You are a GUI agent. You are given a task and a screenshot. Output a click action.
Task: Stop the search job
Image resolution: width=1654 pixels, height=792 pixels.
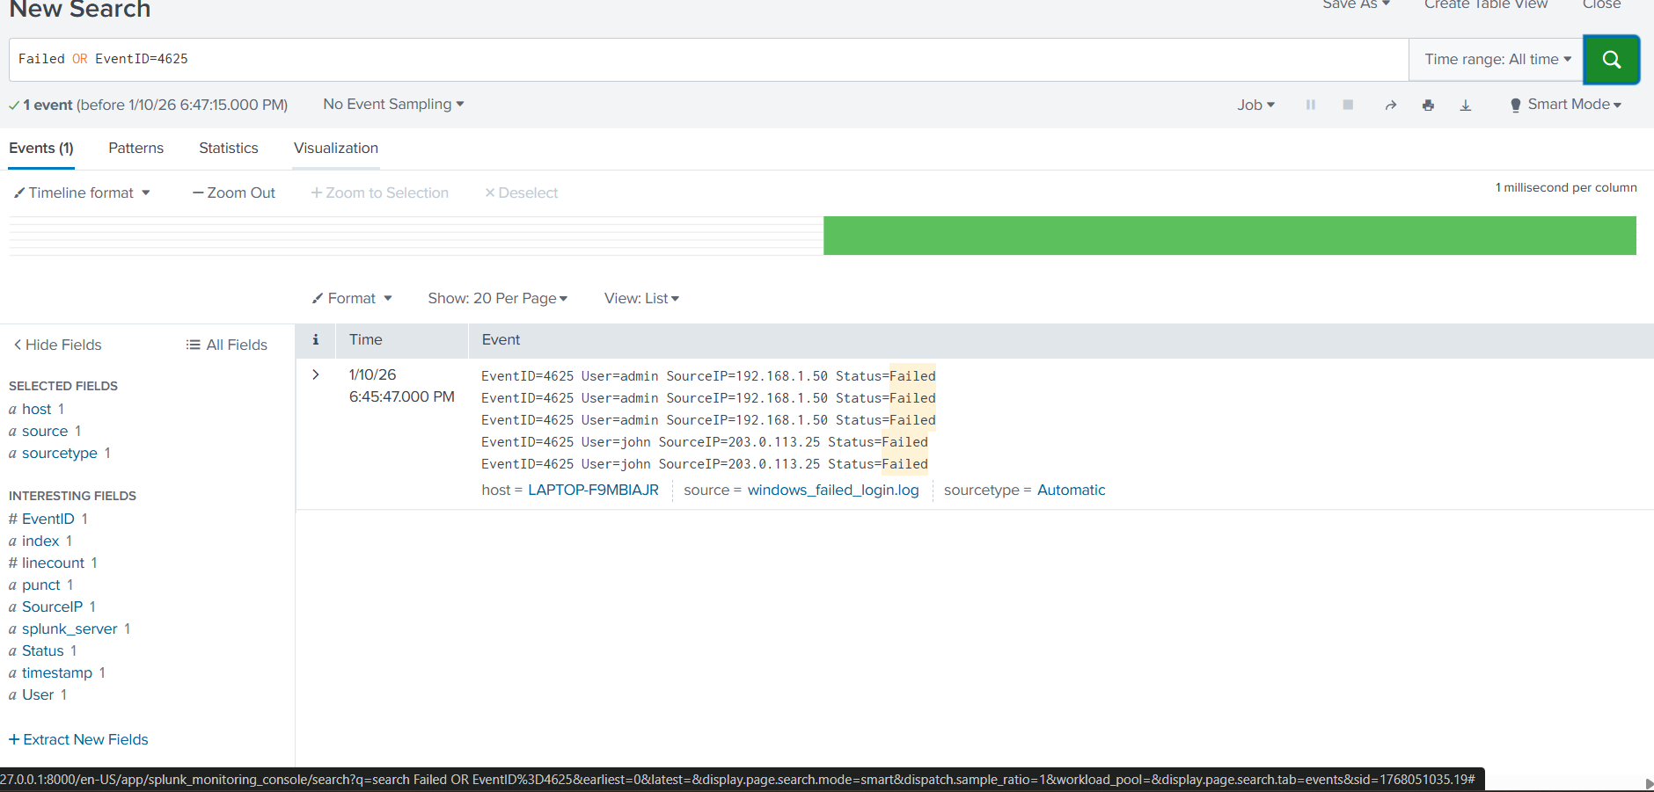click(x=1347, y=105)
